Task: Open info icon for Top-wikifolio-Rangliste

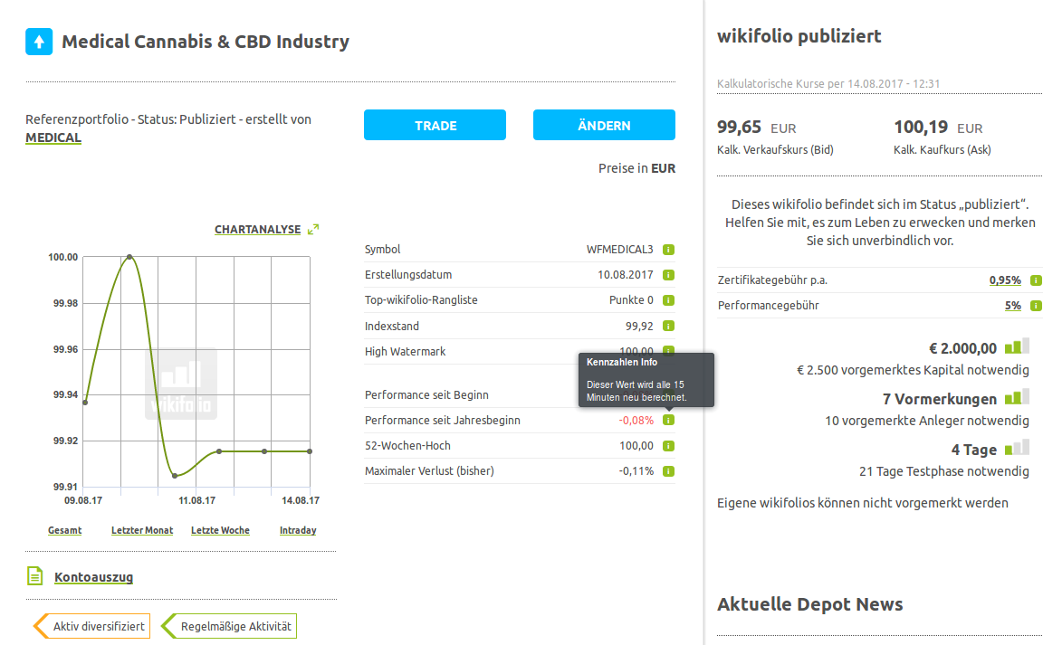Action: pos(668,300)
